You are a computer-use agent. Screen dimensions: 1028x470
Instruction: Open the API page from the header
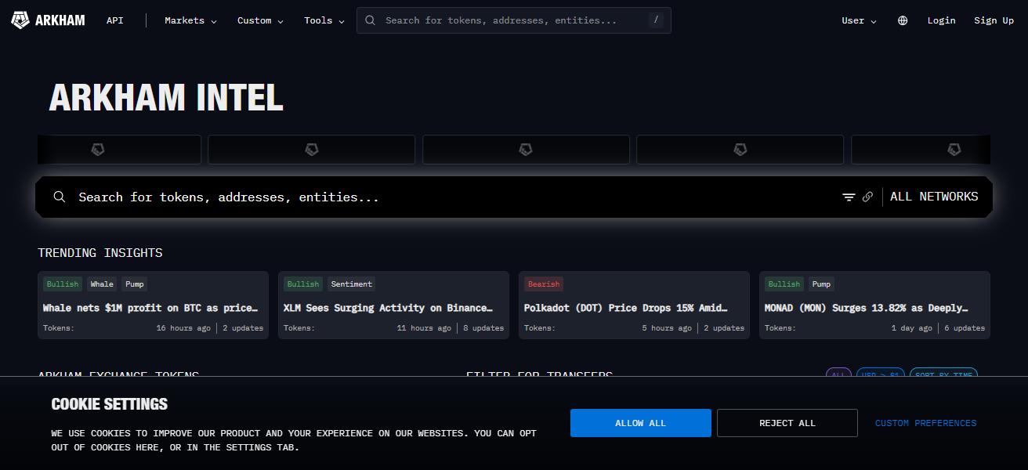tap(115, 20)
